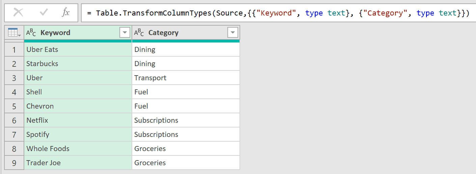Select the 'Subscriptions' cell in the Netflix row
The height and width of the screenshot is (174, 476).
tap(186, 120)
